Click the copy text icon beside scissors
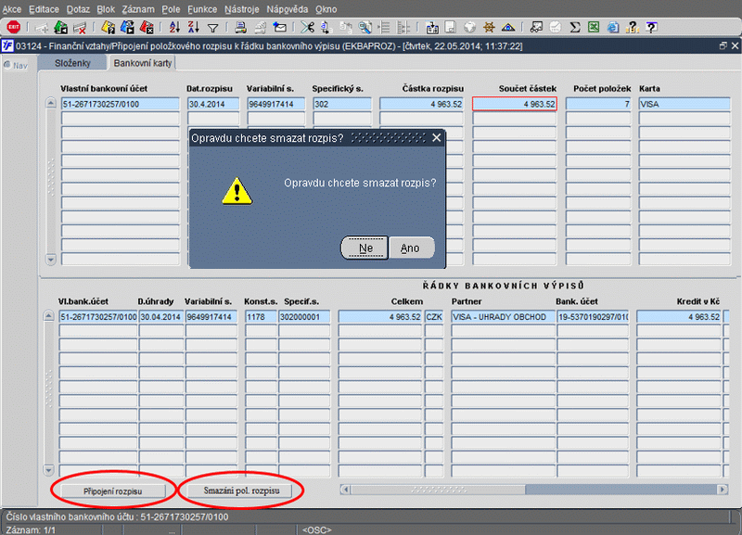Viewport: 742px width, 535px height. click(x=326, y=28)
